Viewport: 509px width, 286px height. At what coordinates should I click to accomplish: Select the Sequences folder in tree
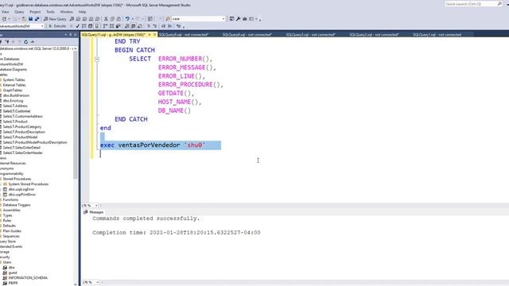point(11,236)
